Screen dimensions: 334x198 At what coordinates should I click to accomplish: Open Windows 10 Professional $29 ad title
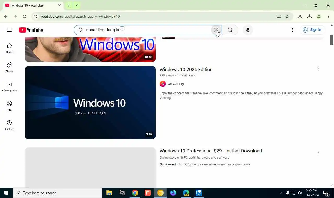click(211, 151)
